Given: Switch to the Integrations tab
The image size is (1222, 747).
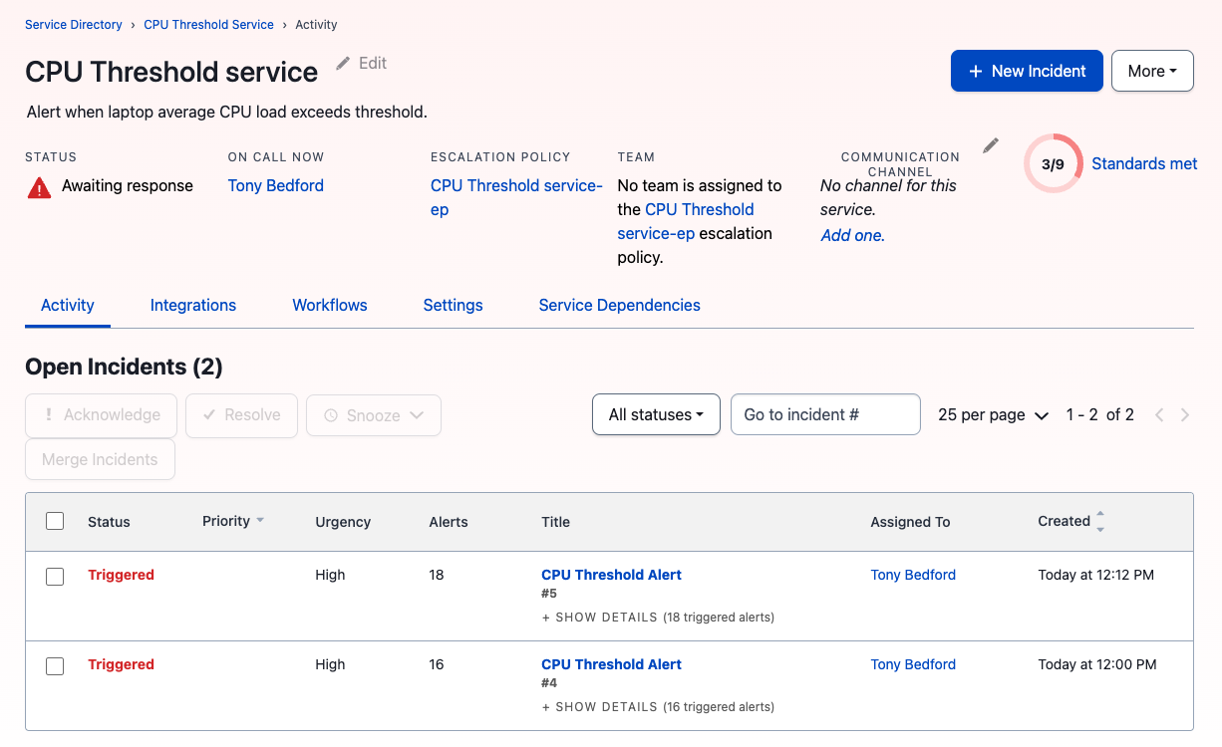Looking at the screenshot, I should pyautogui.click(x=192, y=305).
